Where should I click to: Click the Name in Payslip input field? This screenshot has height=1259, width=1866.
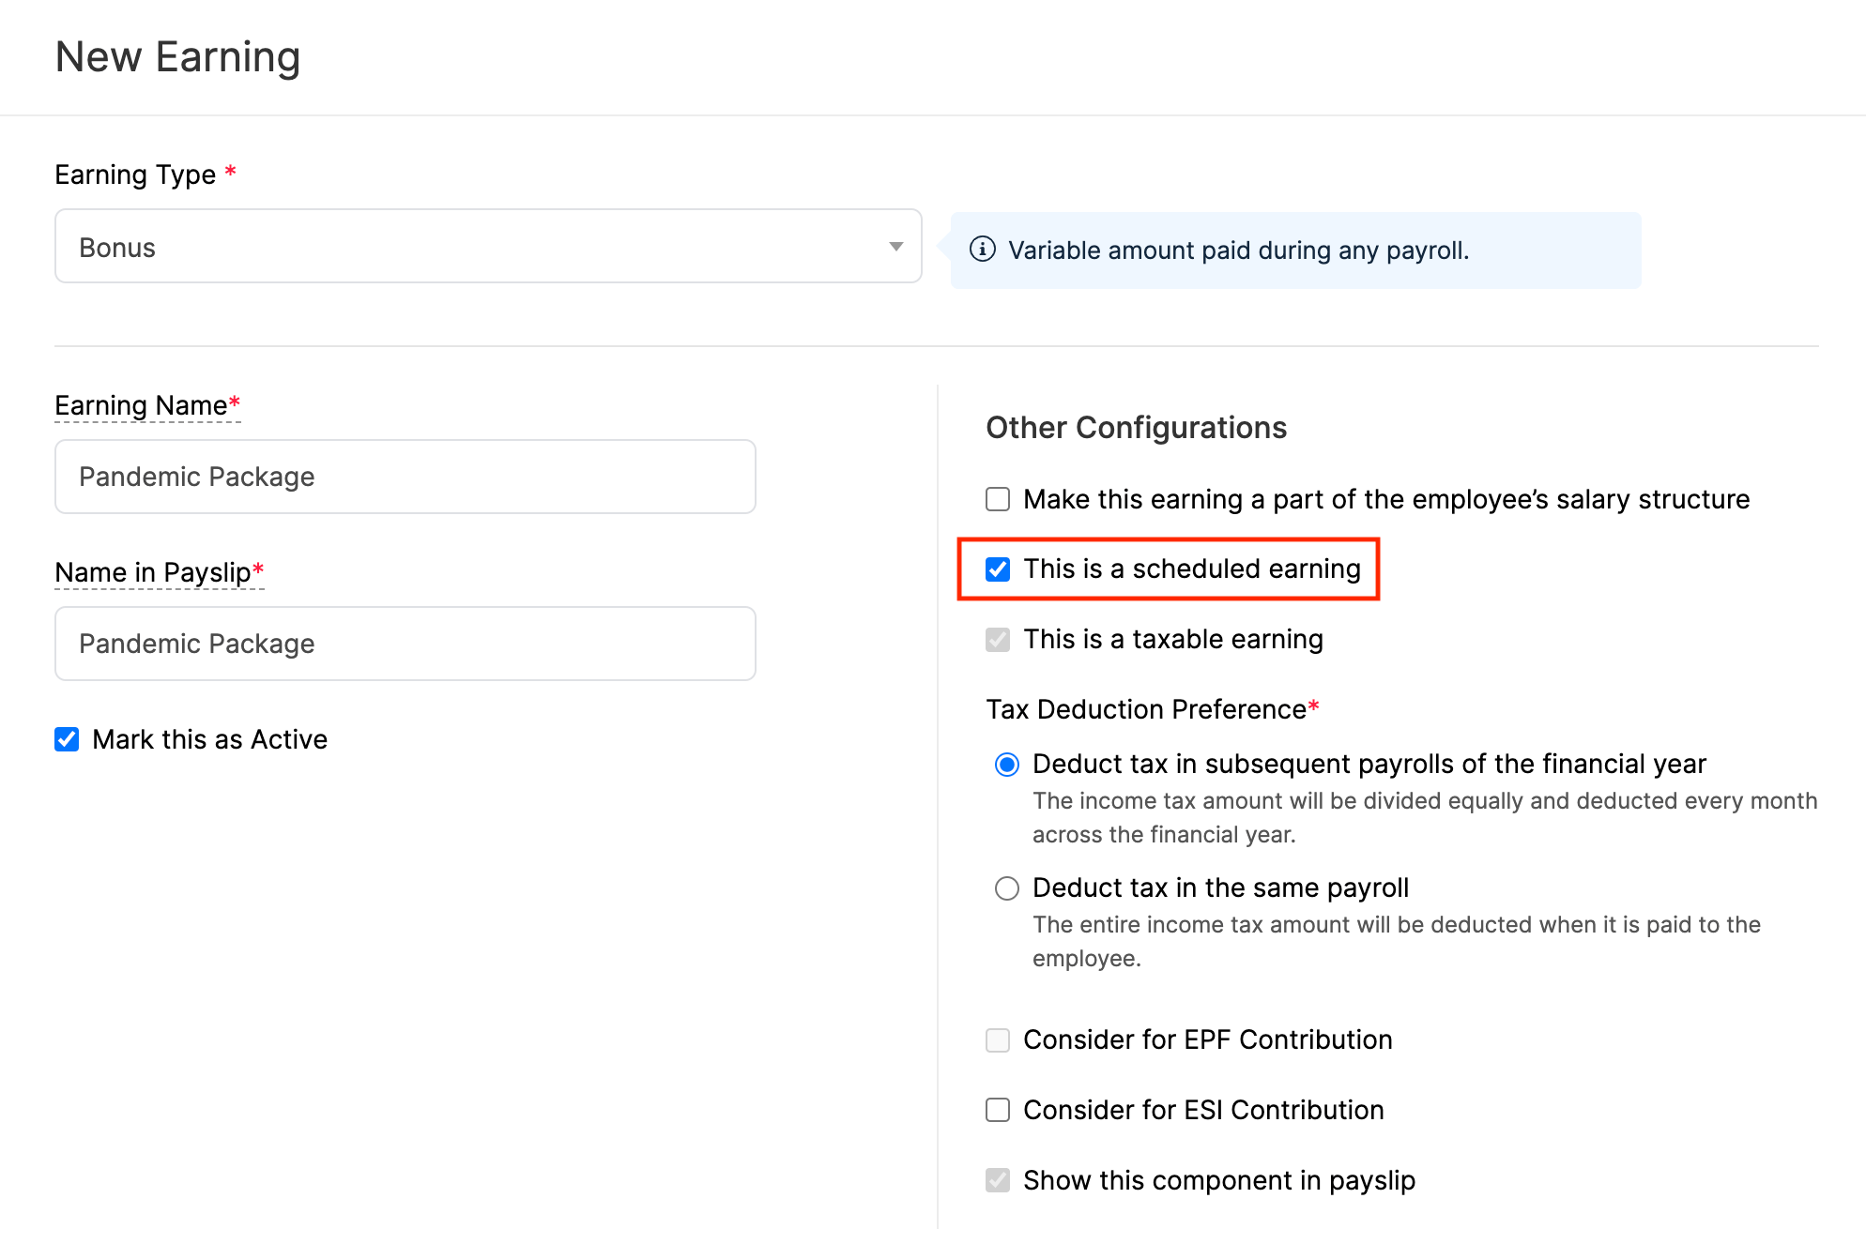(x=405, y=644)
